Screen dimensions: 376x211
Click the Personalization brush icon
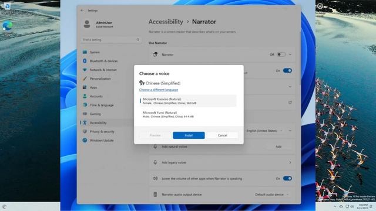pos(85,79)
